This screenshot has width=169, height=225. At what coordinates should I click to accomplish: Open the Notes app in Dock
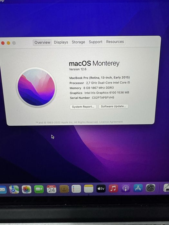(89, 189)
